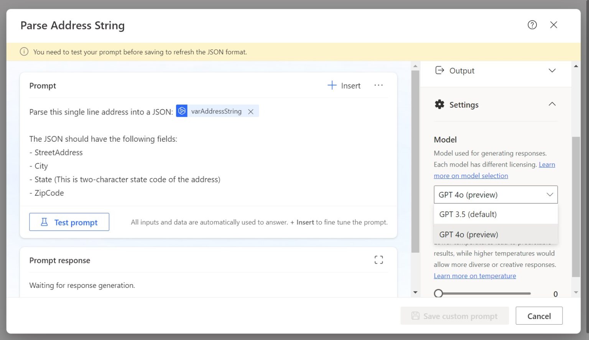Select GPT 4o (preview) from the model list

[469, 234]
